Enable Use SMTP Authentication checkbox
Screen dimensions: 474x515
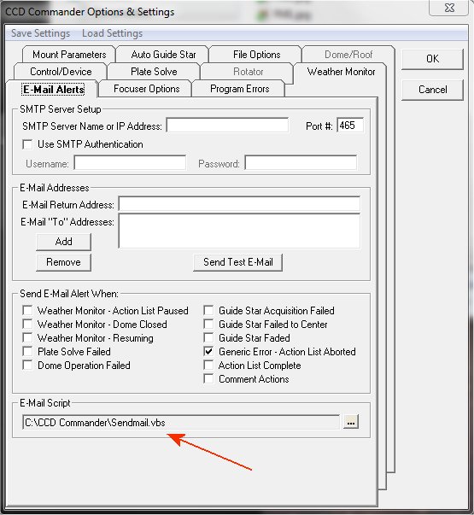coord(27,144)
